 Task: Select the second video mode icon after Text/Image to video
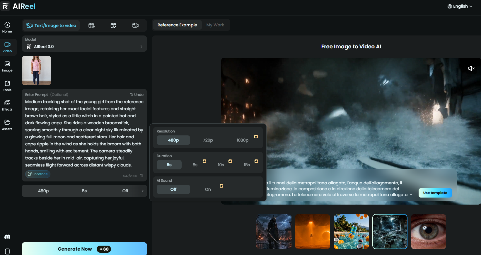[x=91, y=25]
